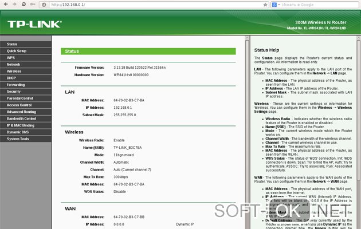Click the help panel vertical scrollbar
Image resolution: width=361 pixels, height=229 pixels.
(359, 110)
